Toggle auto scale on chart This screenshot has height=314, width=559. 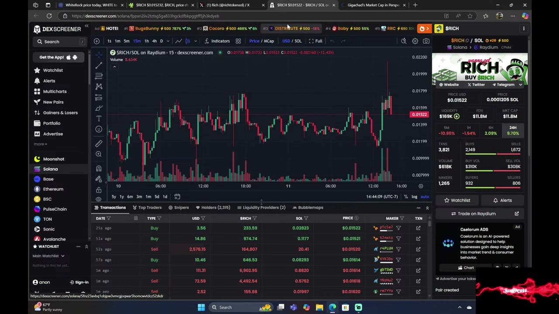click(424, 197)
